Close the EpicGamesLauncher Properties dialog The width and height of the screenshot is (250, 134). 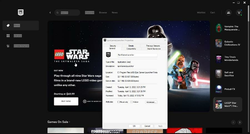point(165,40)
